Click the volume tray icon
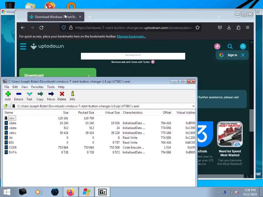The height and width of the screenshot is (197, 263). pos(237,192)
